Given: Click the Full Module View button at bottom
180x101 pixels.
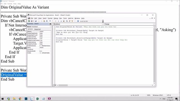Looking at the screenshot, I should point(55,85).
